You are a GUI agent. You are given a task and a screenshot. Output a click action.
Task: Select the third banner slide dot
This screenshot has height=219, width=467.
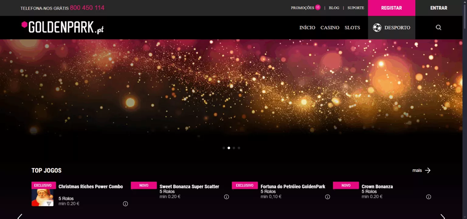[x=234, y=148]
